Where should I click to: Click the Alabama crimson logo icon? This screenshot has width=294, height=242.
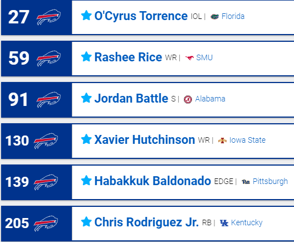(x=188, y=99)
